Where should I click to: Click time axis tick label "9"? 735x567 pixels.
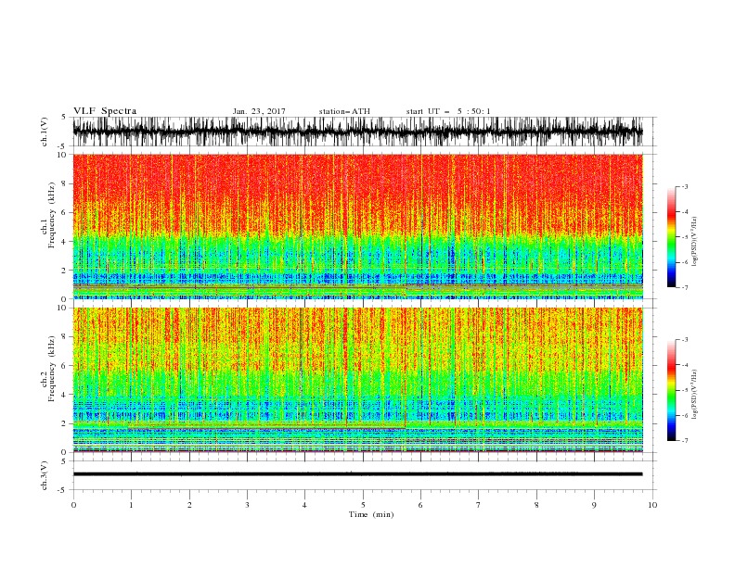[594, 505]
